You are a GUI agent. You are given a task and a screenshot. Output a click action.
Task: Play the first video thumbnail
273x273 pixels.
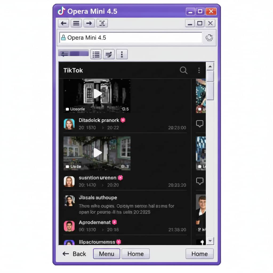coord(97,94)
